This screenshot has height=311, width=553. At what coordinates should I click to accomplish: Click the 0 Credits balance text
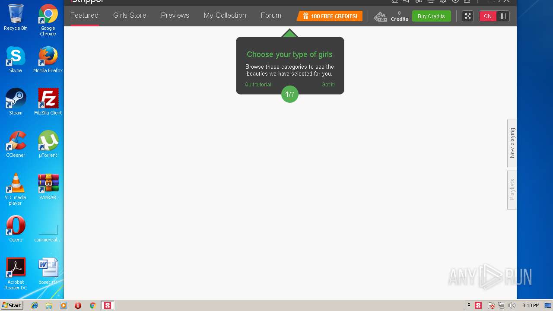(399, 16)
